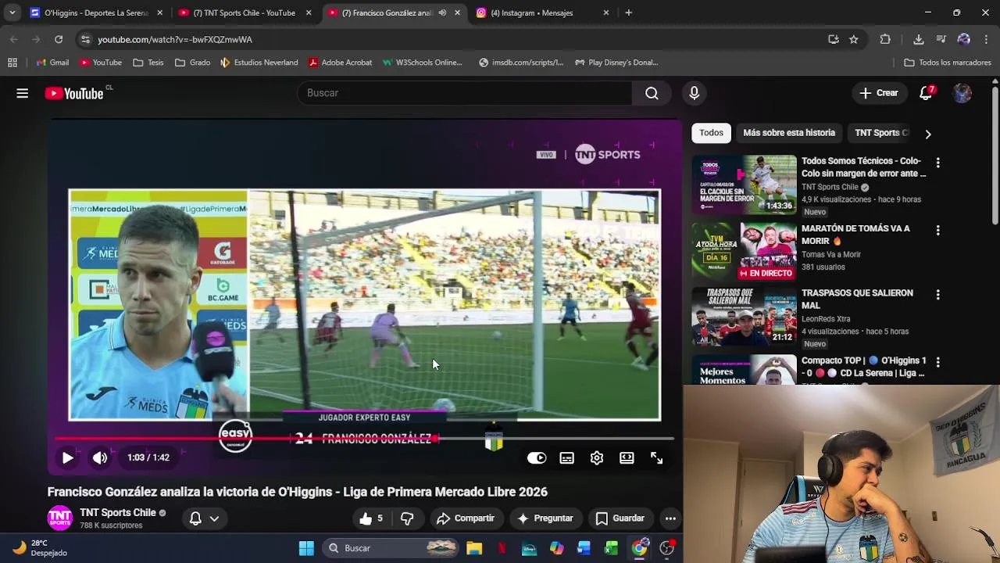Submit search with the magnifier button
Screen dimensions: 1000x563
[x=652, y=93]
